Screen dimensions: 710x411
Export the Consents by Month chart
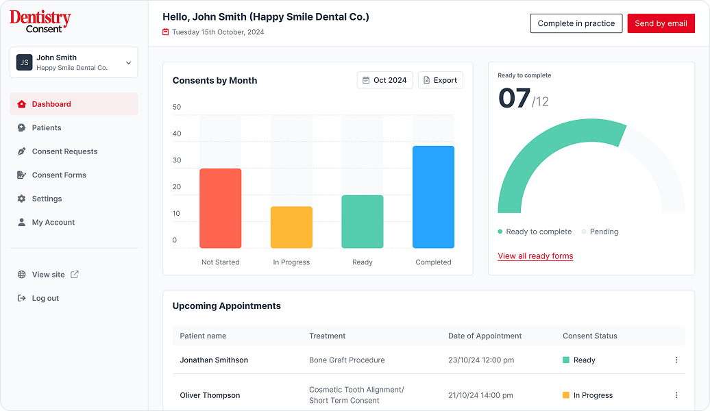(x=440, y=80)
